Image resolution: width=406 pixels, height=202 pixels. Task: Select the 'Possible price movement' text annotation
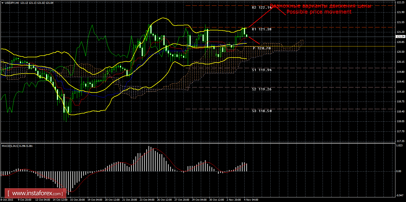319,12
